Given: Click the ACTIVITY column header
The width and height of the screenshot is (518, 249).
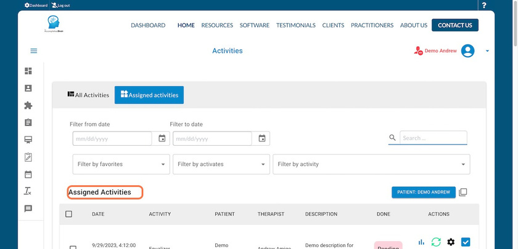Looking at the screenshot, I should click(160, 214).
